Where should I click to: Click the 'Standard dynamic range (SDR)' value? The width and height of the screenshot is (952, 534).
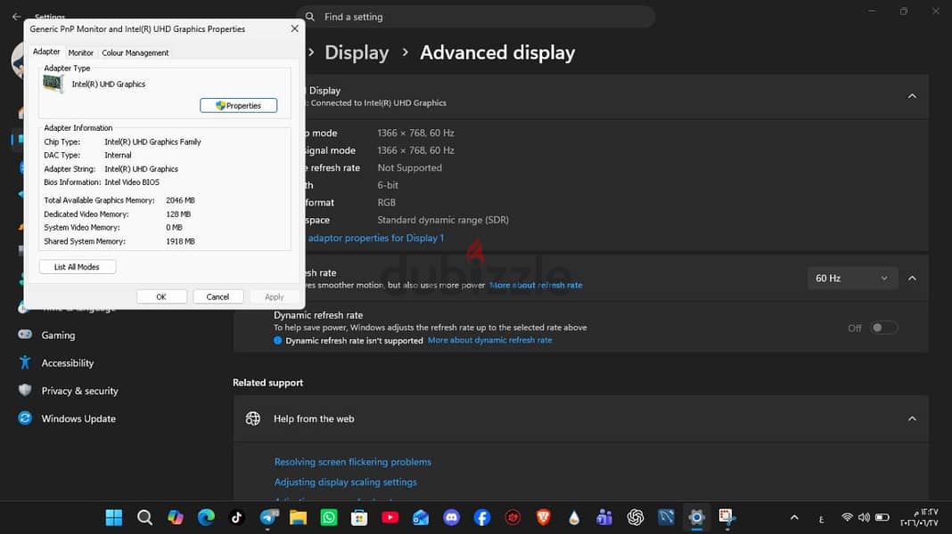click(x=443, y=220)
